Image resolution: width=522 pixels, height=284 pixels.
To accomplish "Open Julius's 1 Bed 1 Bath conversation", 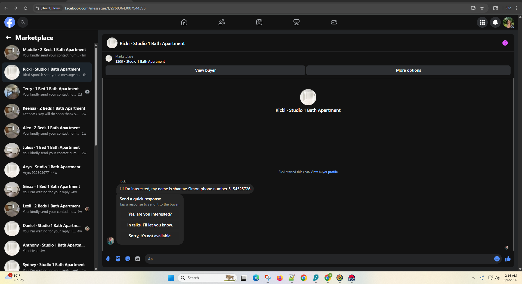I will pos(47,150).
